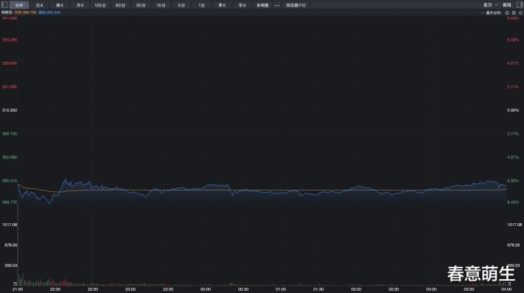Click the 1017.08 left volume axis label
Image resolution: width=524 pixels, height=293 pixels.
point(9,225)
